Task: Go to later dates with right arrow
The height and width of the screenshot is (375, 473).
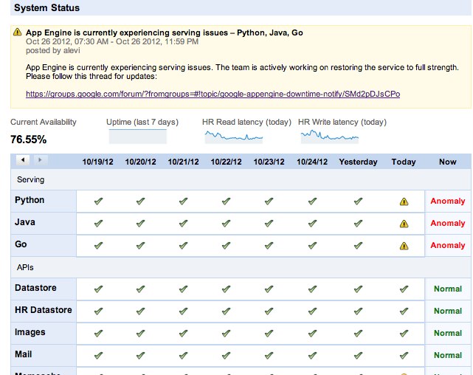Action: tap(39, 160)
